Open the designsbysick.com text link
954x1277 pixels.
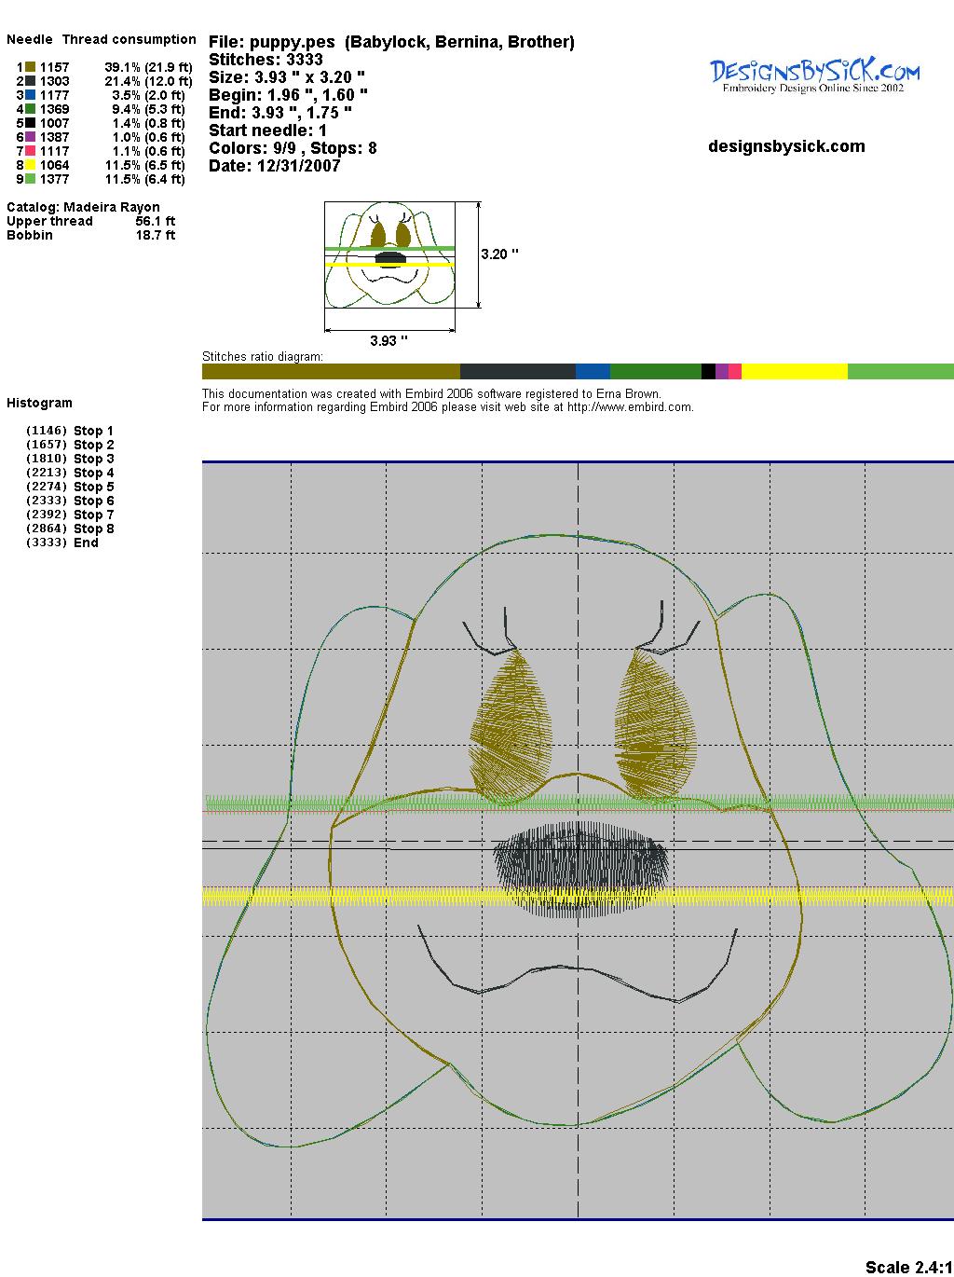(786, 146)
